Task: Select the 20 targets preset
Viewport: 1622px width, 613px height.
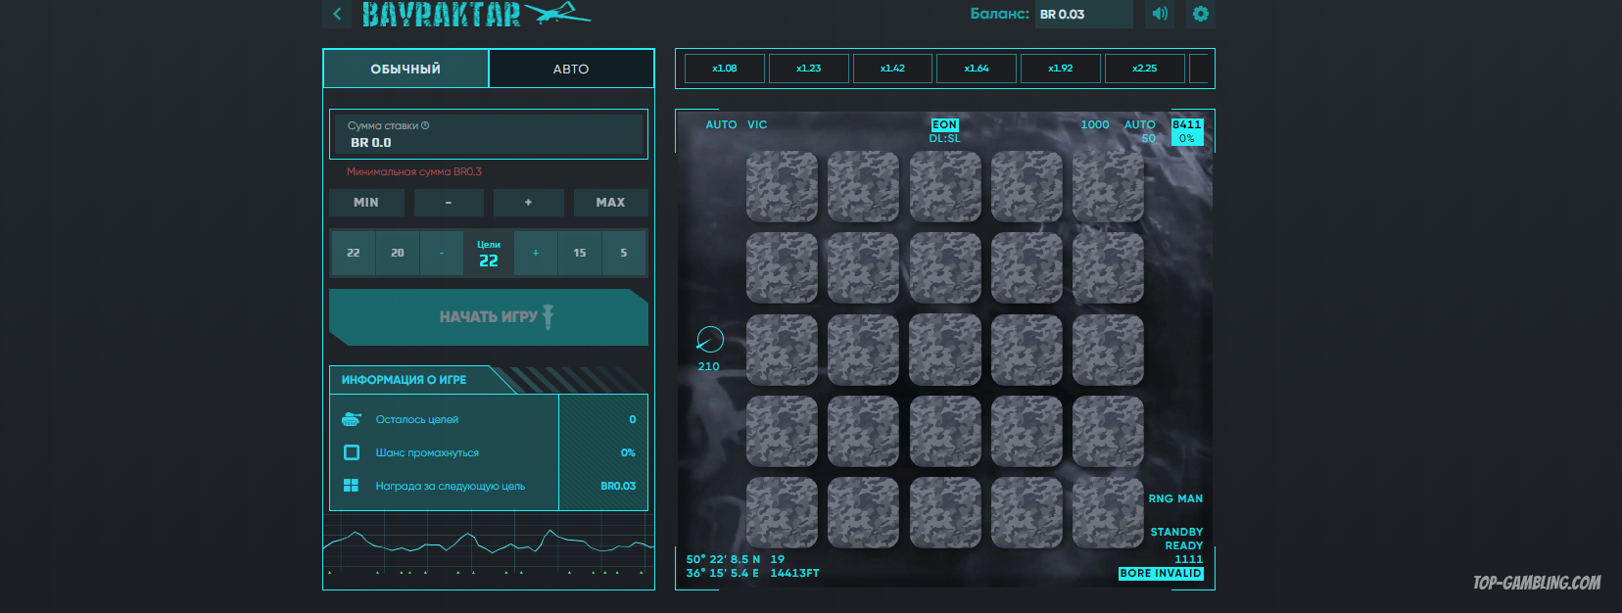Action: click(x=398, y=253)
